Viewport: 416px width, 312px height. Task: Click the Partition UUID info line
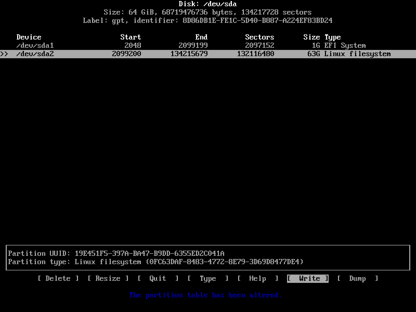coord(116,253)
